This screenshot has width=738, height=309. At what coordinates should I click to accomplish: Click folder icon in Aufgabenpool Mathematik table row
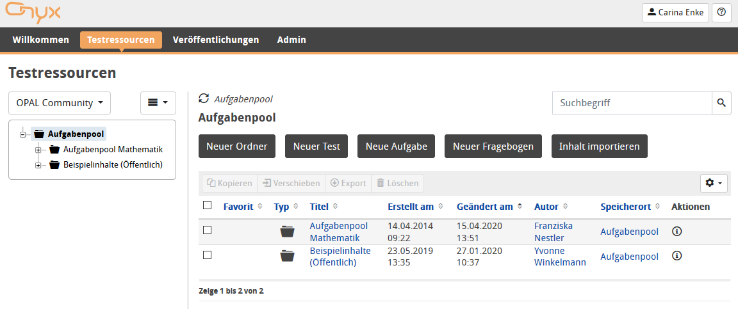287,232
